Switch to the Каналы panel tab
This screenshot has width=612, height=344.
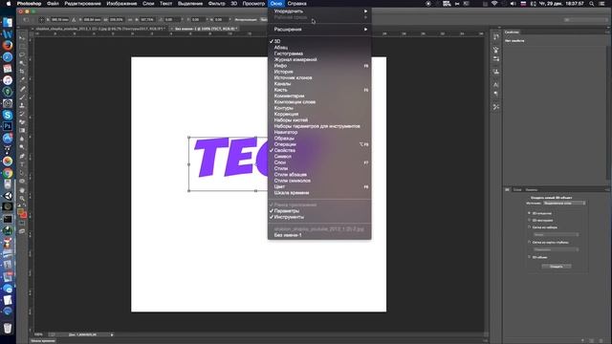click(x=532, y=190)
